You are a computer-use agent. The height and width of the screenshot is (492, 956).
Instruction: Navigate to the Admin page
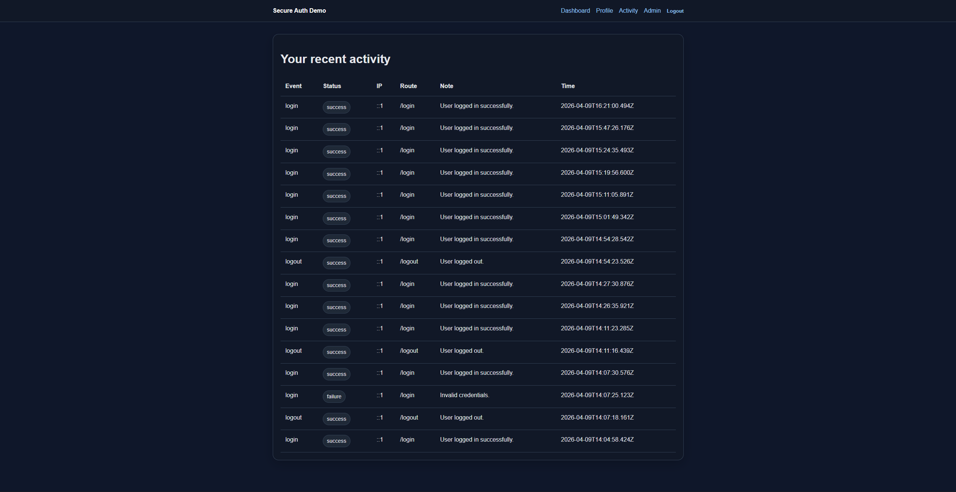click(652, 11)
